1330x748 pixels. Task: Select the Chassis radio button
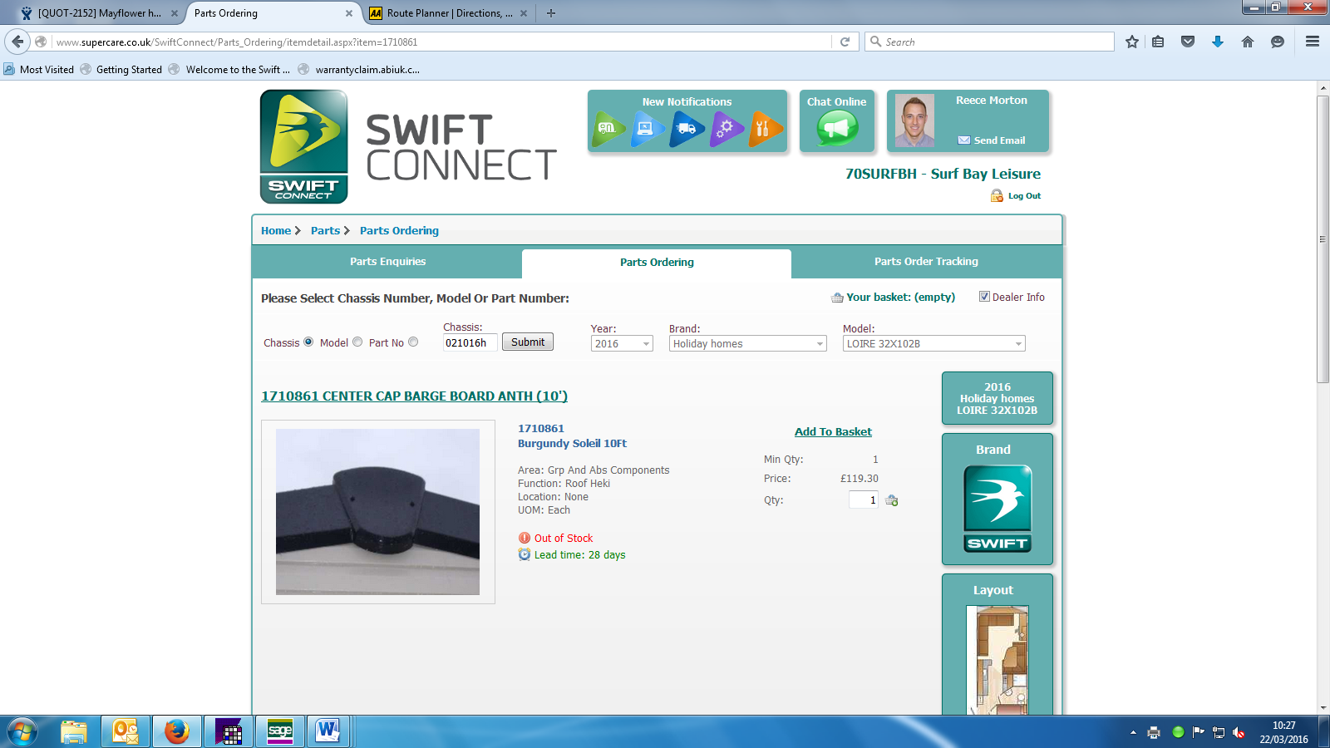308,342
